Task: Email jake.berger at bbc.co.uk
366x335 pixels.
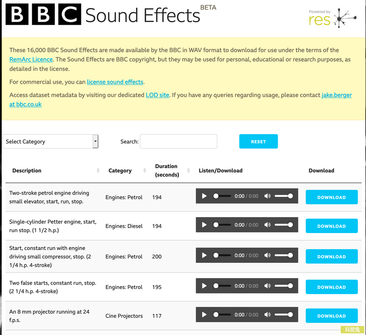Action: pyautogui.click(x=336, y=95)
